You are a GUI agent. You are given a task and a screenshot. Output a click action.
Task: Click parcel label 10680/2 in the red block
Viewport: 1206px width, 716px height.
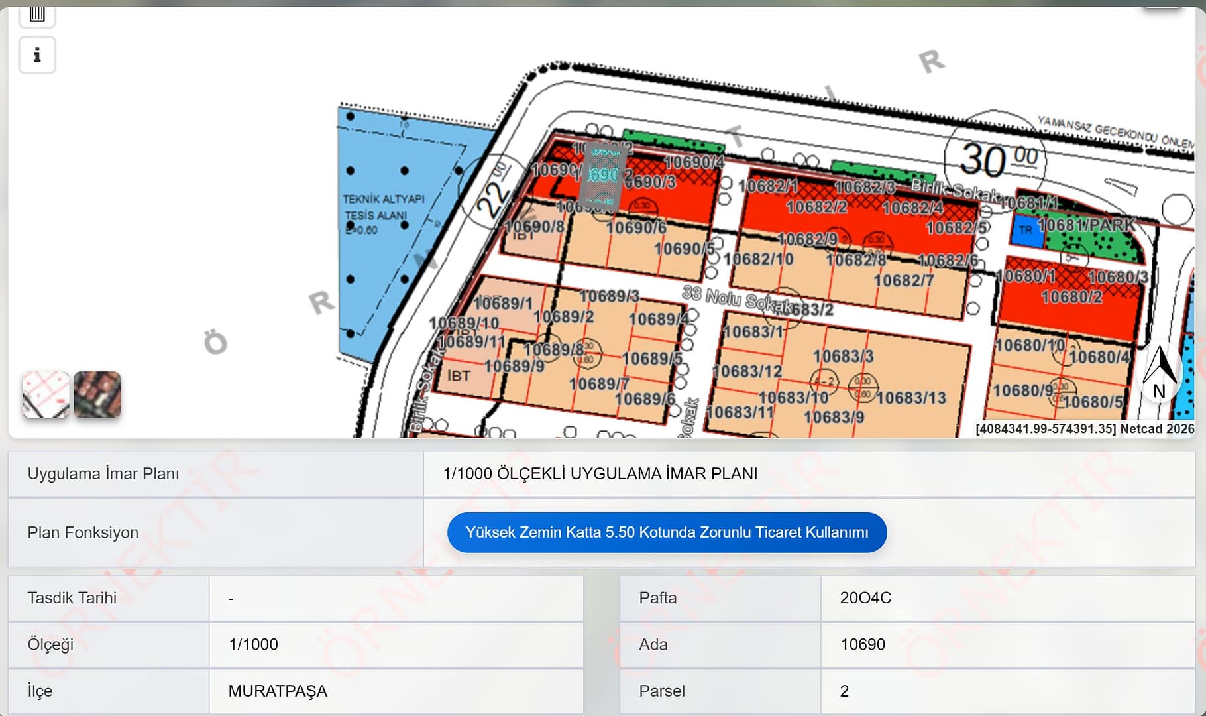tap(1071, 297)
